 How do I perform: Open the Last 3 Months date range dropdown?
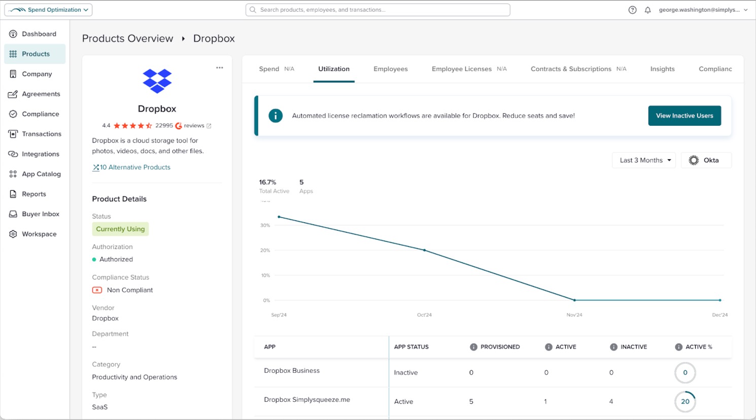pos(643,160)
